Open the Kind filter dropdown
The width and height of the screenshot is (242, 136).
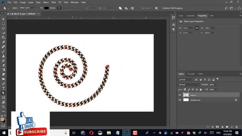pos(186,80)
